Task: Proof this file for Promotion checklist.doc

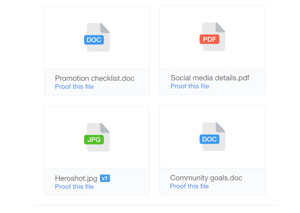Action: pos(74,86)
